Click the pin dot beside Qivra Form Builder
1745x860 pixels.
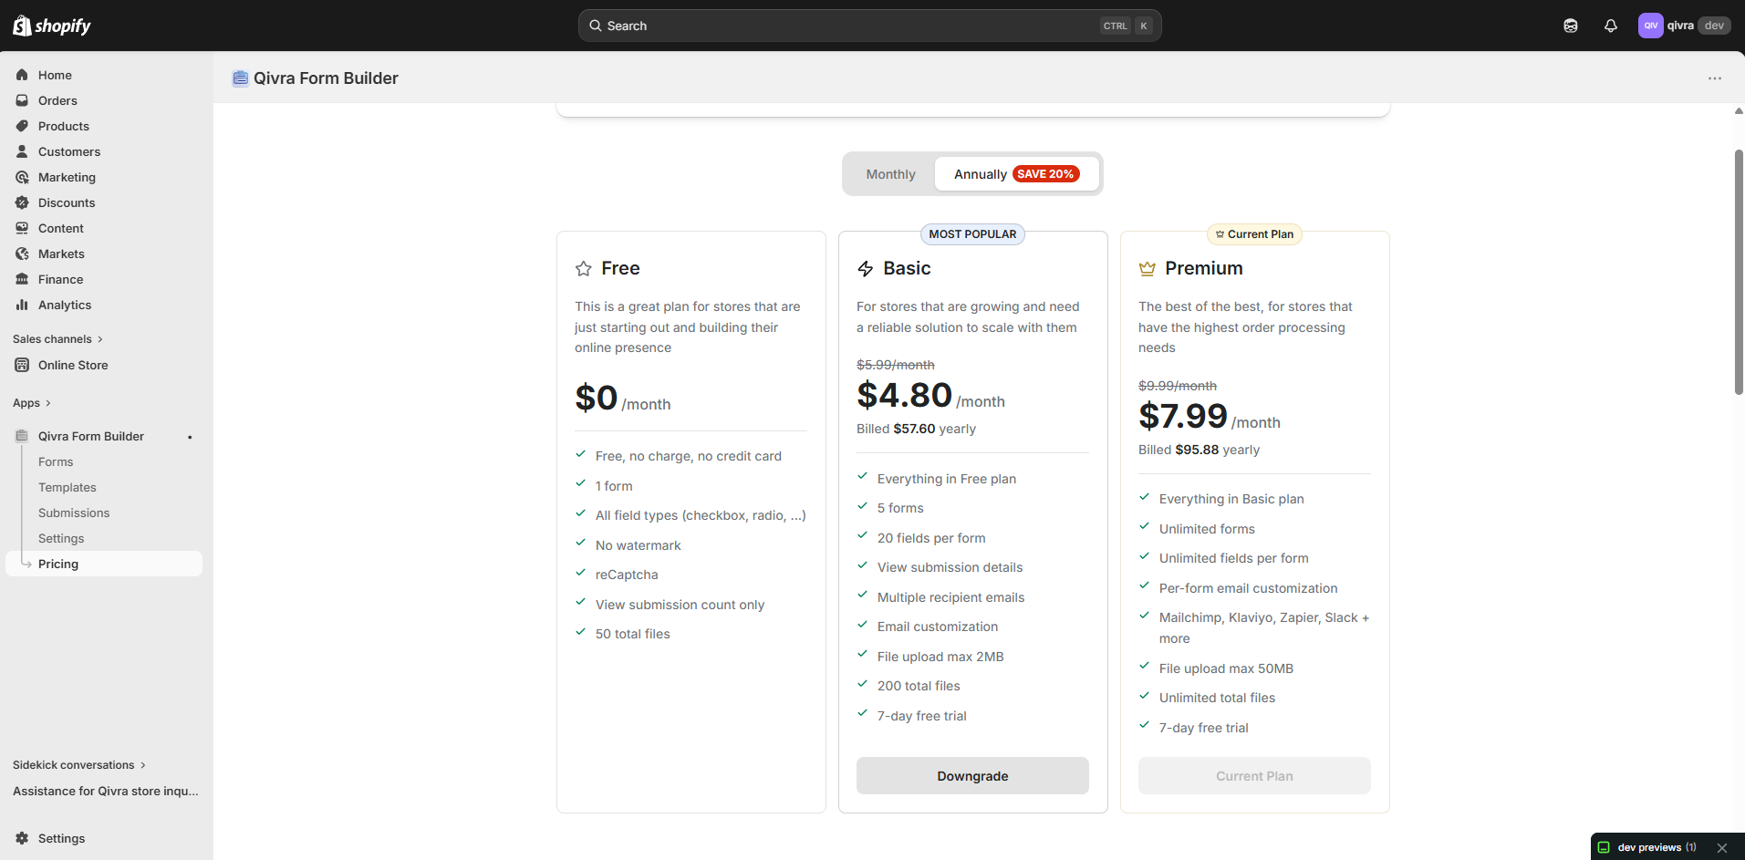[190, 437]
